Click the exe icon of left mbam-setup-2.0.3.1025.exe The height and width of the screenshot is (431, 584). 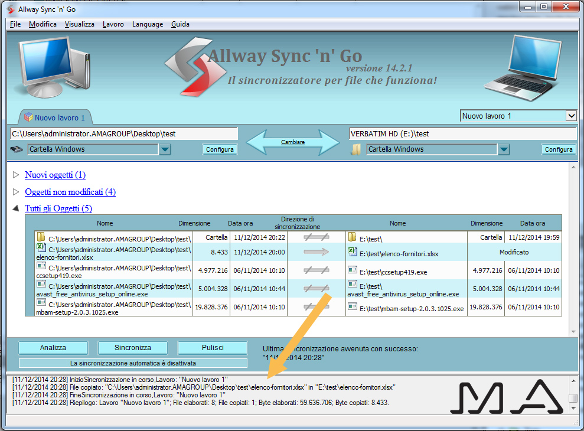pos(41,302)
